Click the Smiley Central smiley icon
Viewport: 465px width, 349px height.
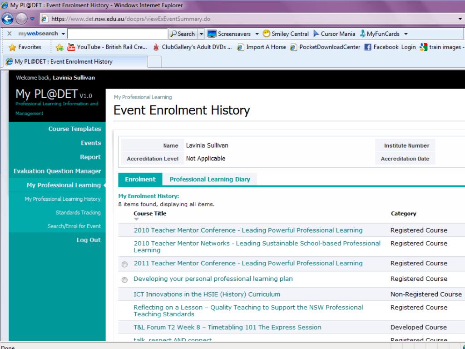(x=267, y=34)
